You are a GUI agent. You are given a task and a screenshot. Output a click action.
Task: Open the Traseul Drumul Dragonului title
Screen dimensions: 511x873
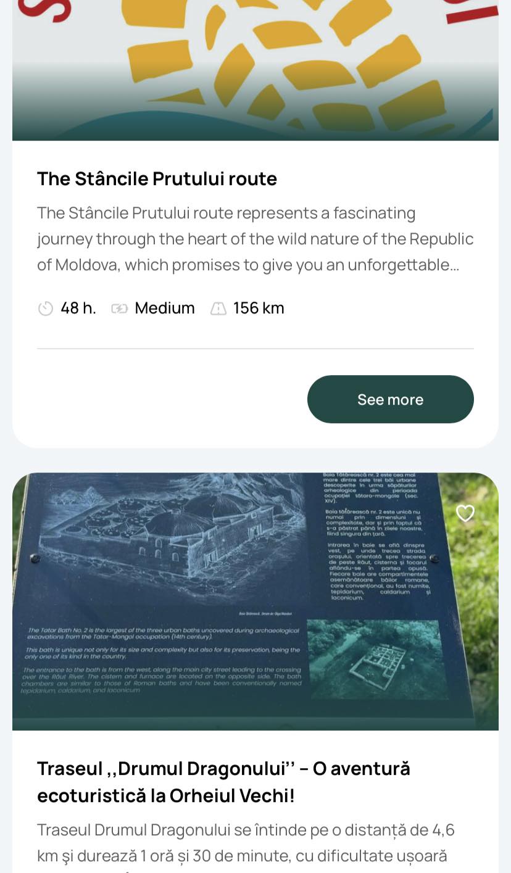[223, 782]
